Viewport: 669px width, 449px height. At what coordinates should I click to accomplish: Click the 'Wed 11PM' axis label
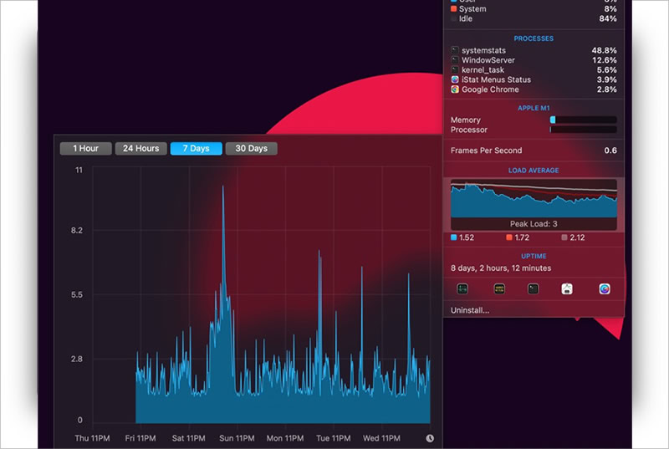tap(381, 438)
